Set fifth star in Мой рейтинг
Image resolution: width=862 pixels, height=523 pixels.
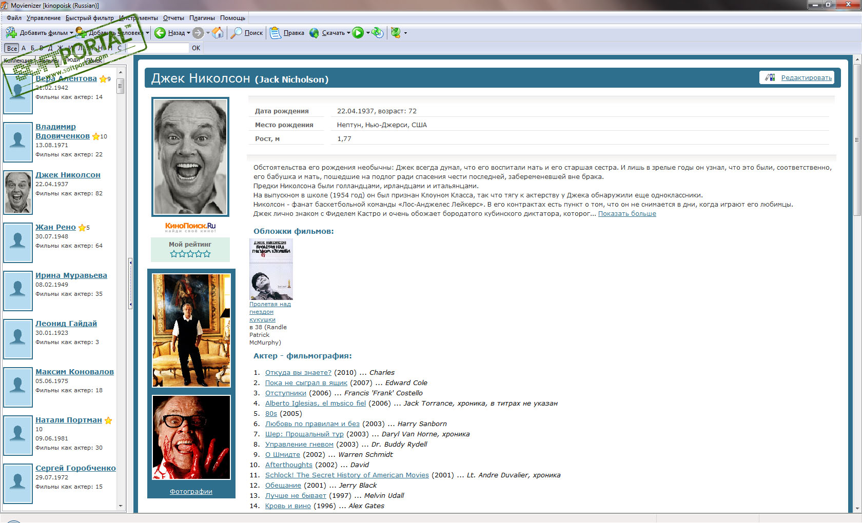[207, 254]
